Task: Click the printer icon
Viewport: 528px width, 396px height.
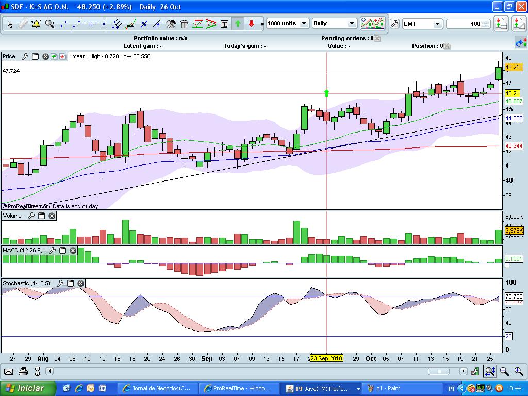Action: coord(23,371)
